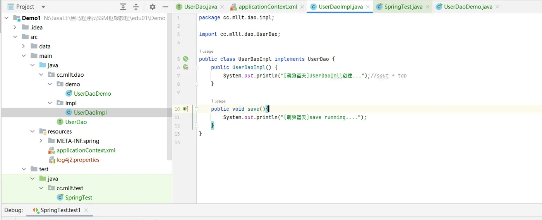Collapse the Demo1 project root
The height and width of the screenshot is (220, 542).
coord(7,18)
